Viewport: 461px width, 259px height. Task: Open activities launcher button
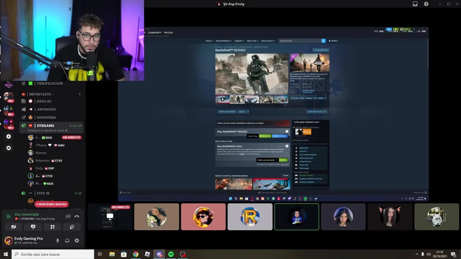[x=53, y=227]
